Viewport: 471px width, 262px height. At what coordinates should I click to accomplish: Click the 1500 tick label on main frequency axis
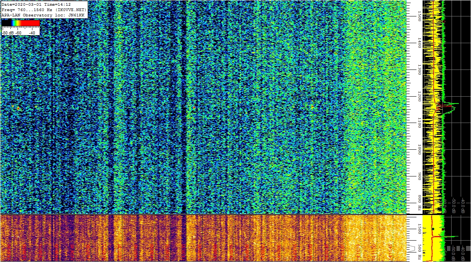pyautogui.click(x=420, y=16)
